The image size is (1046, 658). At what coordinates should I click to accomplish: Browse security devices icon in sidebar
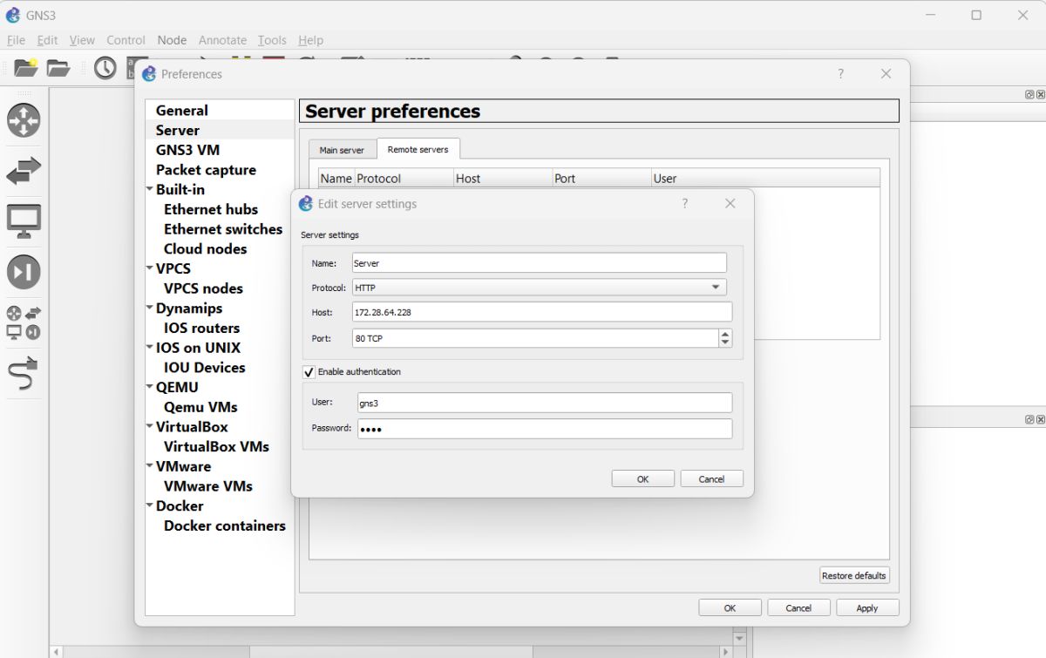[x=24, y=272]
